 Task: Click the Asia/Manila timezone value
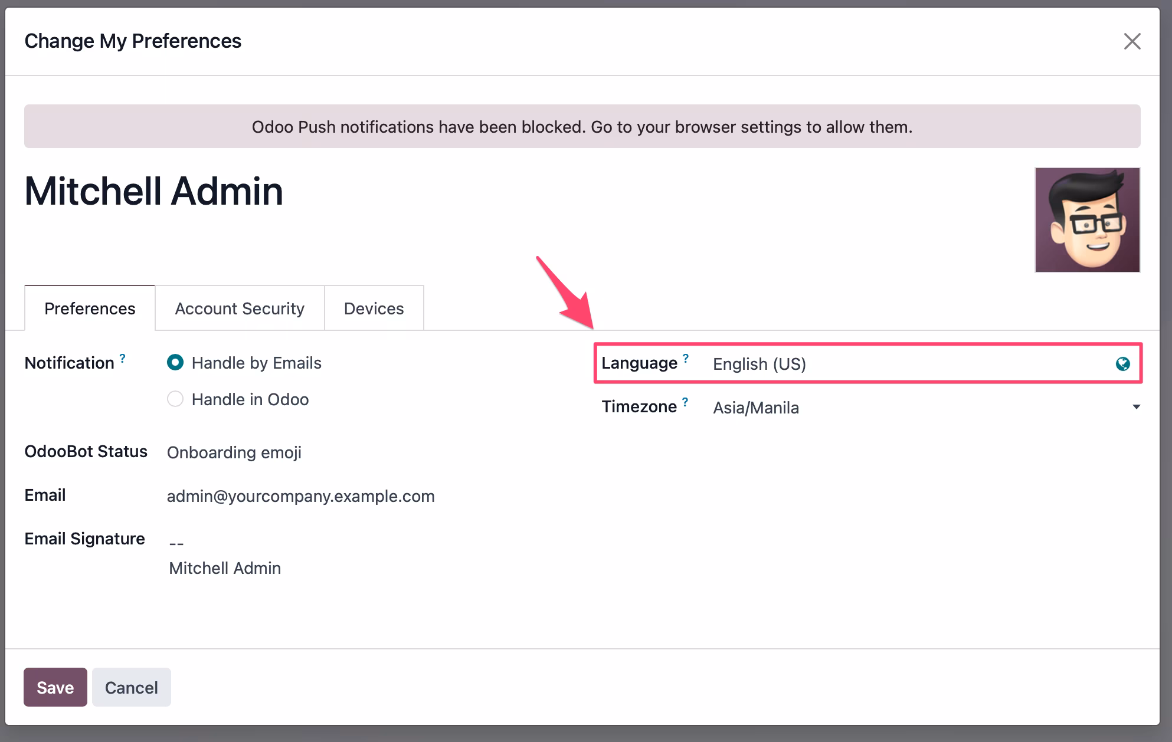755,408
